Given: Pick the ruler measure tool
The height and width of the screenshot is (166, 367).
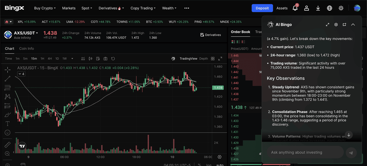Looking at the screenshot, I should tap(8, 145).
